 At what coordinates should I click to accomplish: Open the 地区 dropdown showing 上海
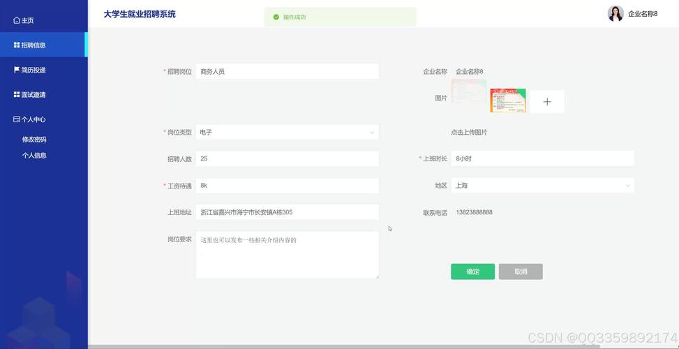543,186
